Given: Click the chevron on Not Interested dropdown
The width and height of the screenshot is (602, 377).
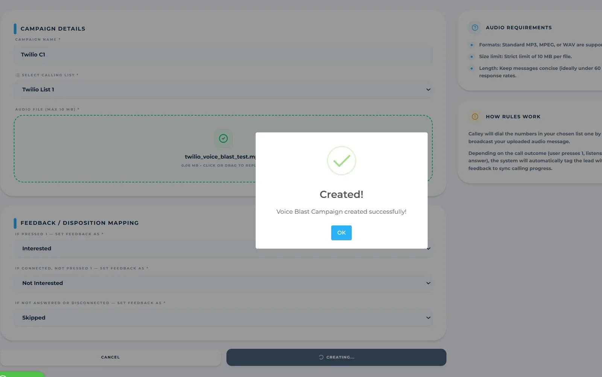Looking at the screenshot, I should coord(428,283).
